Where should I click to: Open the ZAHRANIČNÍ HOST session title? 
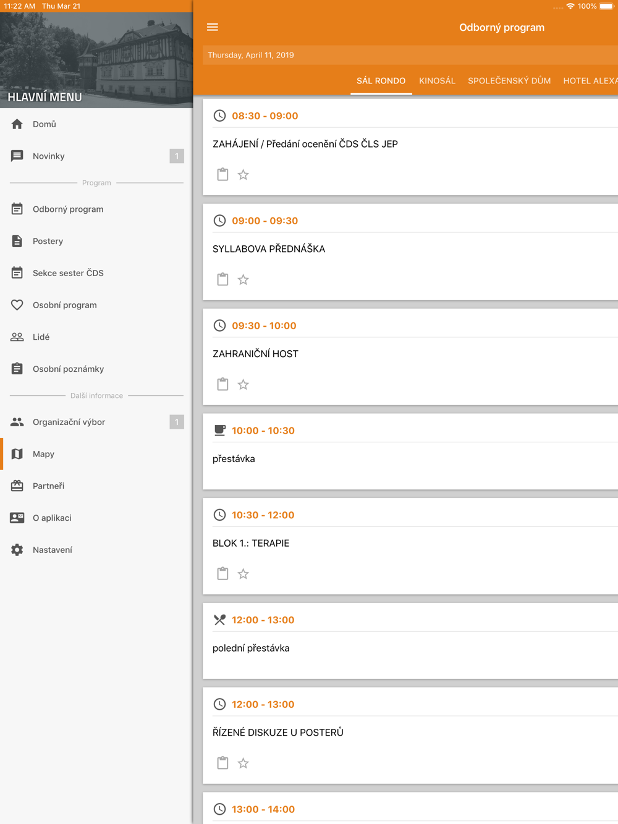tap(255, 354)
